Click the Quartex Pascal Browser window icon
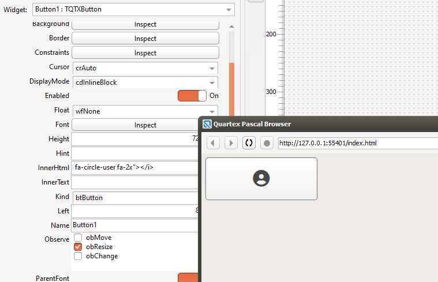 point(207,123)
